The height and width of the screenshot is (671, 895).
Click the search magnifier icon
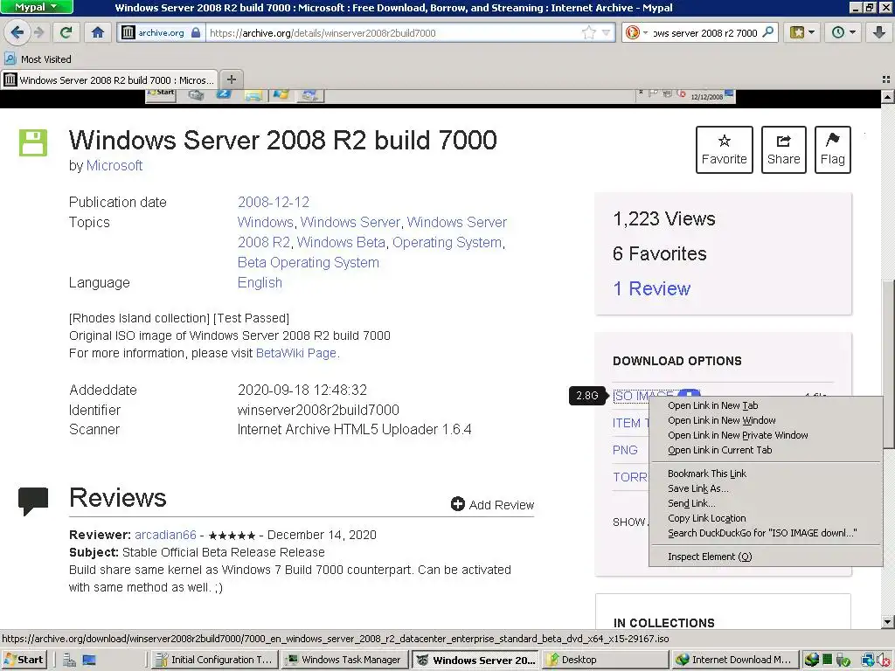pyautogui.click(x=768, y=32)
